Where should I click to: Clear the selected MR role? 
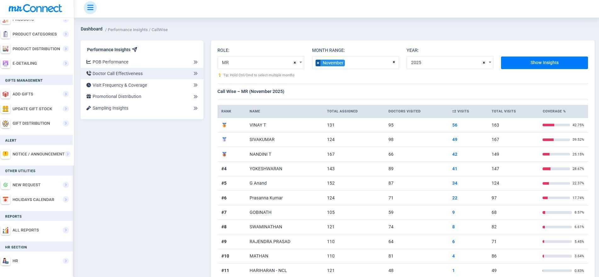tap(295, 63)
